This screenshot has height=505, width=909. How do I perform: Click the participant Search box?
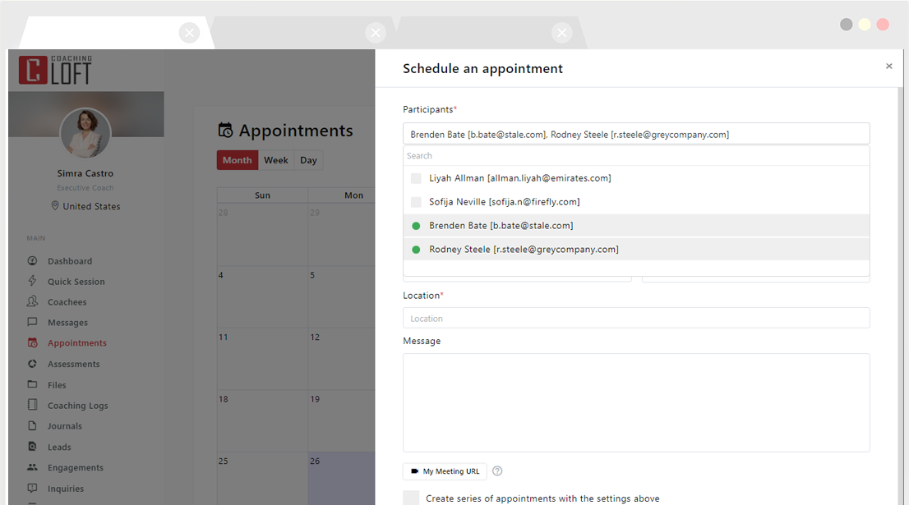coord(636,156)
